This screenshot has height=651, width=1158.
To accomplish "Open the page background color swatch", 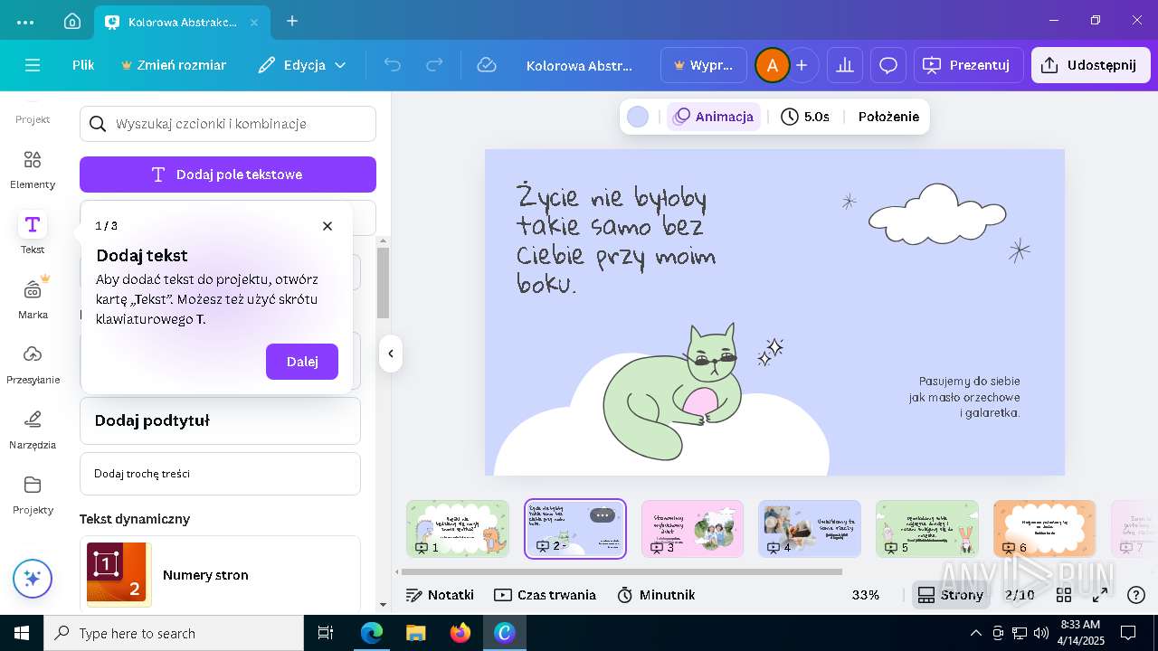I will click(x=638, y=117).
